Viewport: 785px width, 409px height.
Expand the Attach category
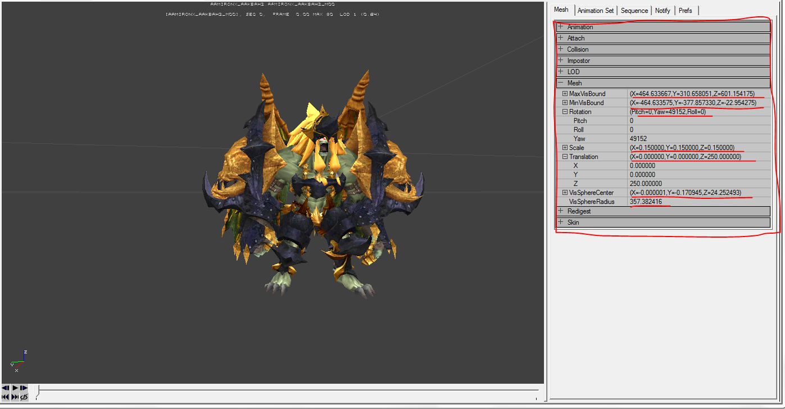pyautogui.click(x=561, y=38)
